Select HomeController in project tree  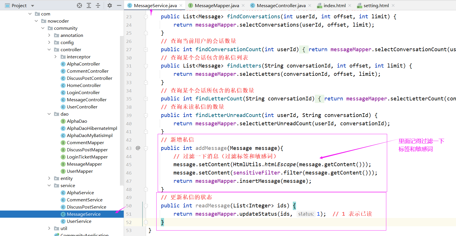[x=84, y=85]
